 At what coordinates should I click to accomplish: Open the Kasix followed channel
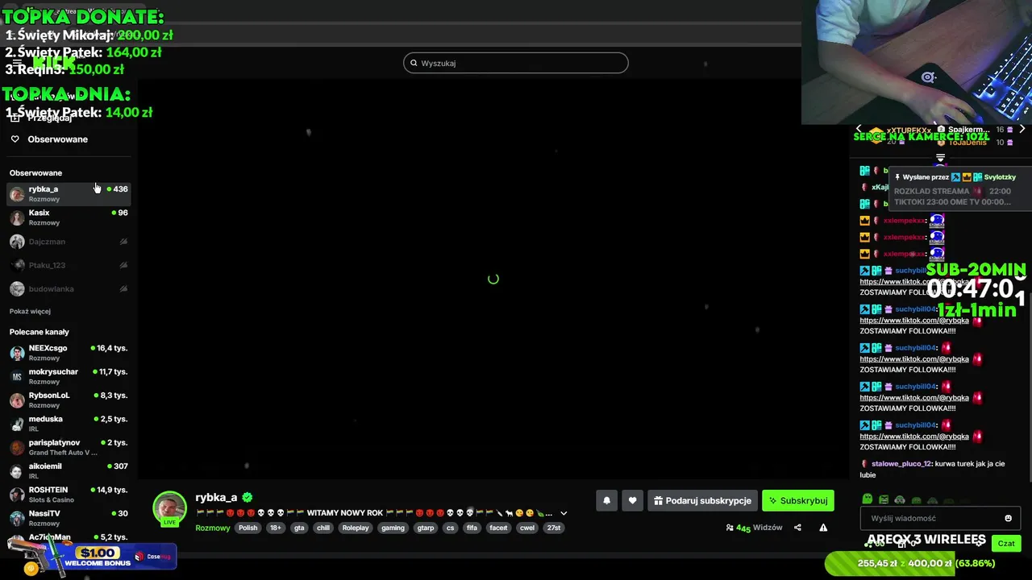coord(68,217)
